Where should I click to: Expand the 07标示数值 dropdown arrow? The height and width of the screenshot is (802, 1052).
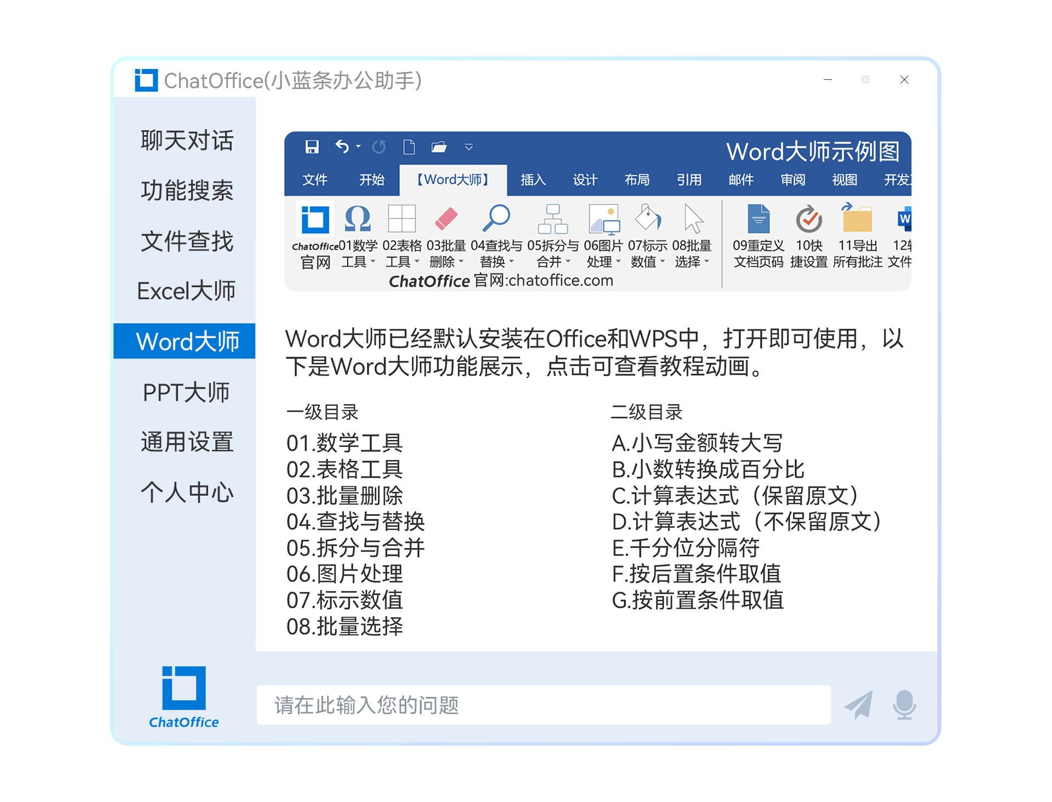tap(663, 261)
